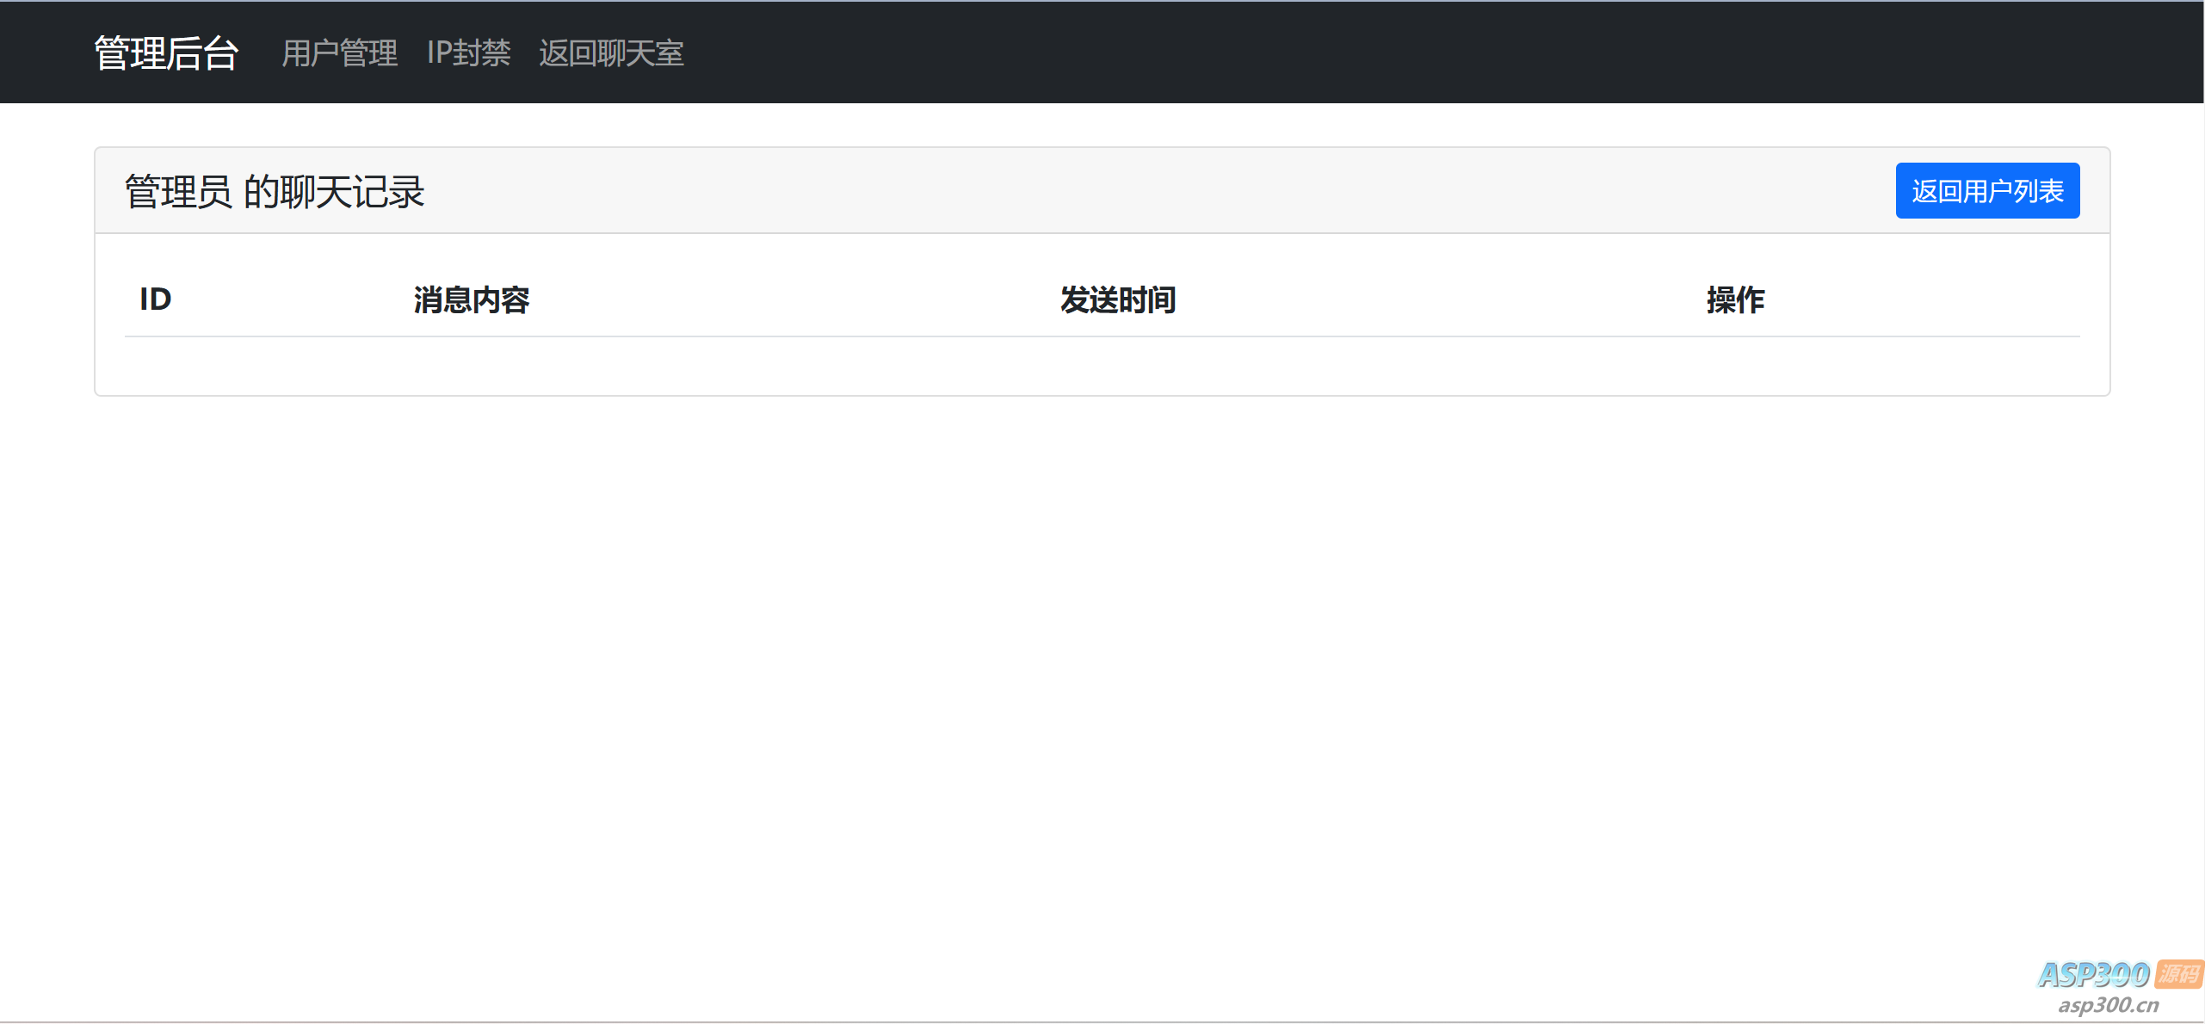
Task: Go to the IP封禁 page
Action: pos(468,53)
